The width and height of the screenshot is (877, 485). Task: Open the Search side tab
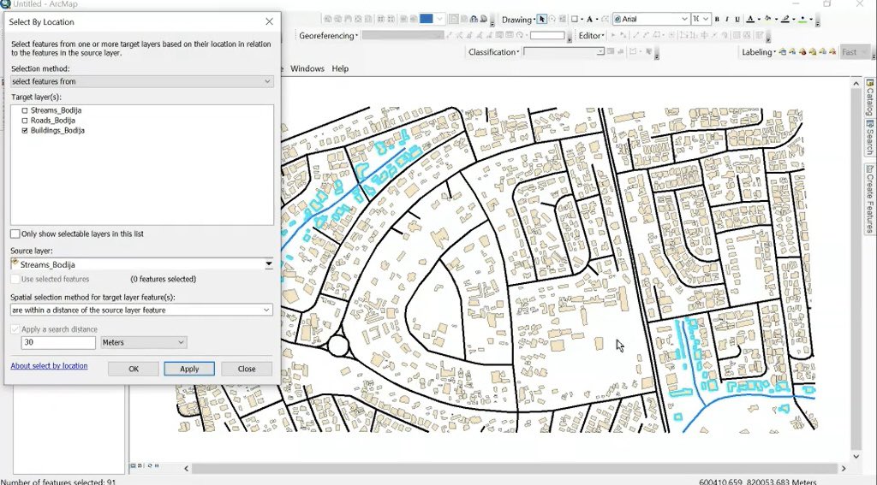(x=870, y=138)
